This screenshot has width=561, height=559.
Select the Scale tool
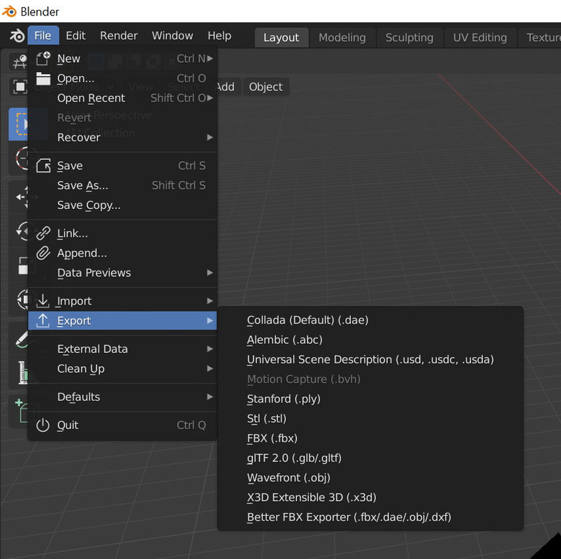click(x=21, y=266)
